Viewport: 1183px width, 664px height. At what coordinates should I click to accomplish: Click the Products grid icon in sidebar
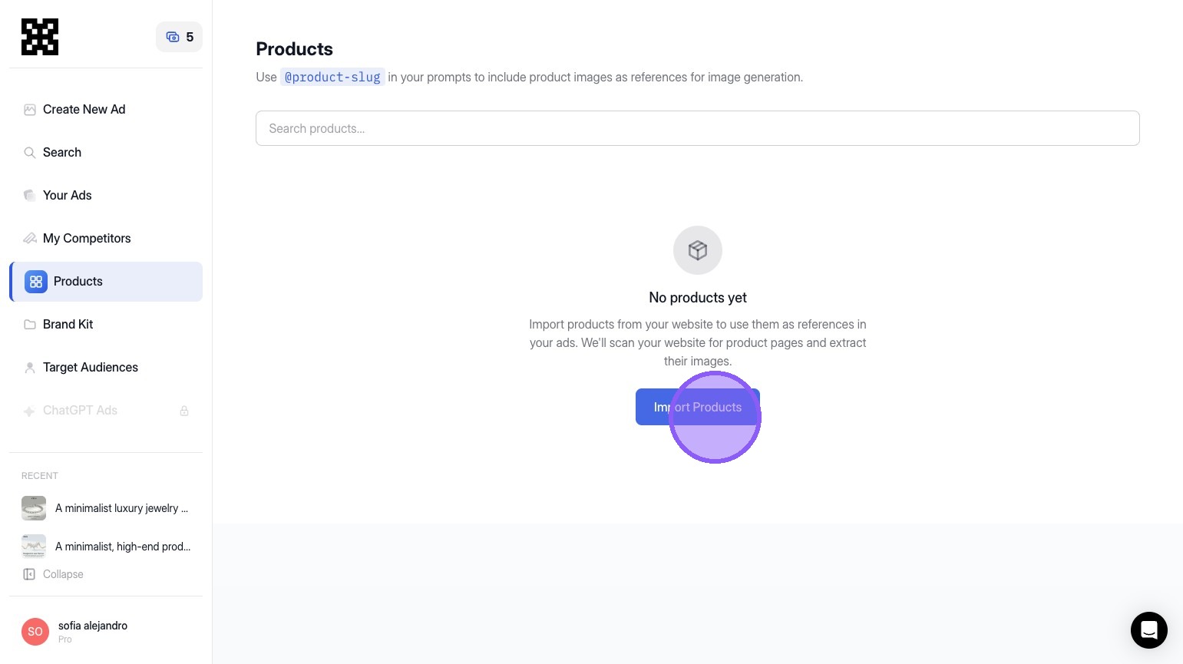pos(36,282)
